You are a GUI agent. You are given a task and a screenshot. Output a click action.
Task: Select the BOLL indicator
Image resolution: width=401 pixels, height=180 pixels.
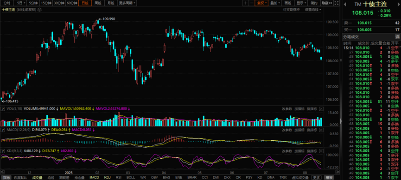coord(131,177)
